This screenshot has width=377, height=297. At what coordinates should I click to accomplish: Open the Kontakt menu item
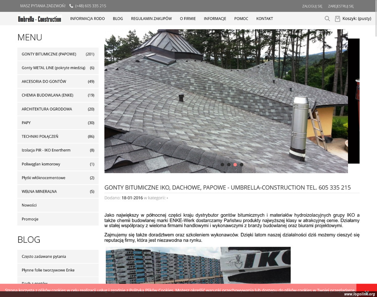264,18
